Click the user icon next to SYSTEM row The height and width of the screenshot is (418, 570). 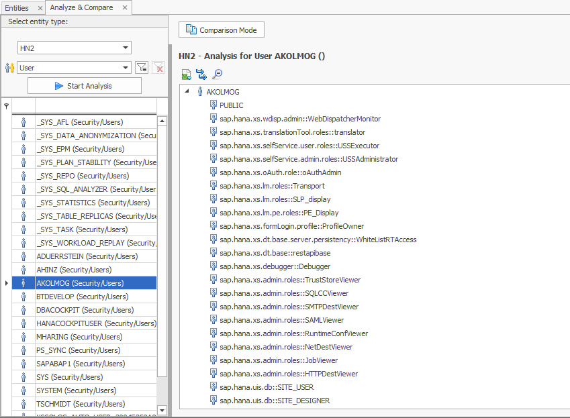[23, 390]
